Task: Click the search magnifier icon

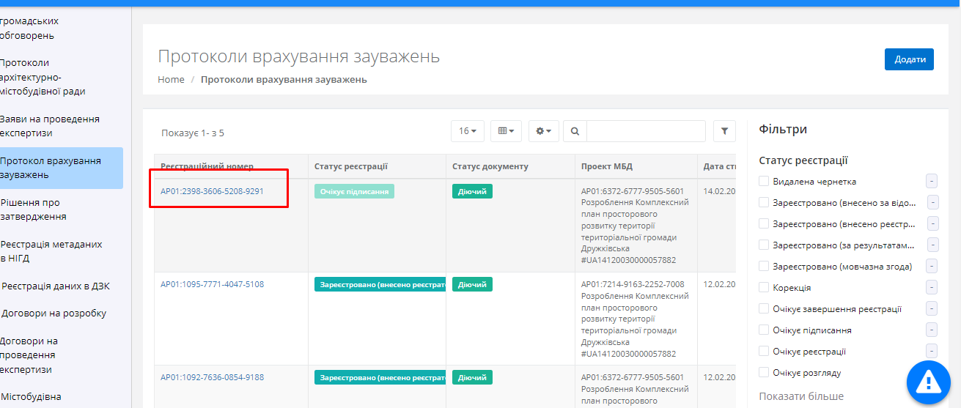Action: click(x=575, y=131)
